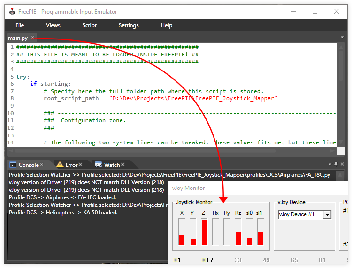Open the File menu
Screen dimensions: 352x268
click(20, 25)
